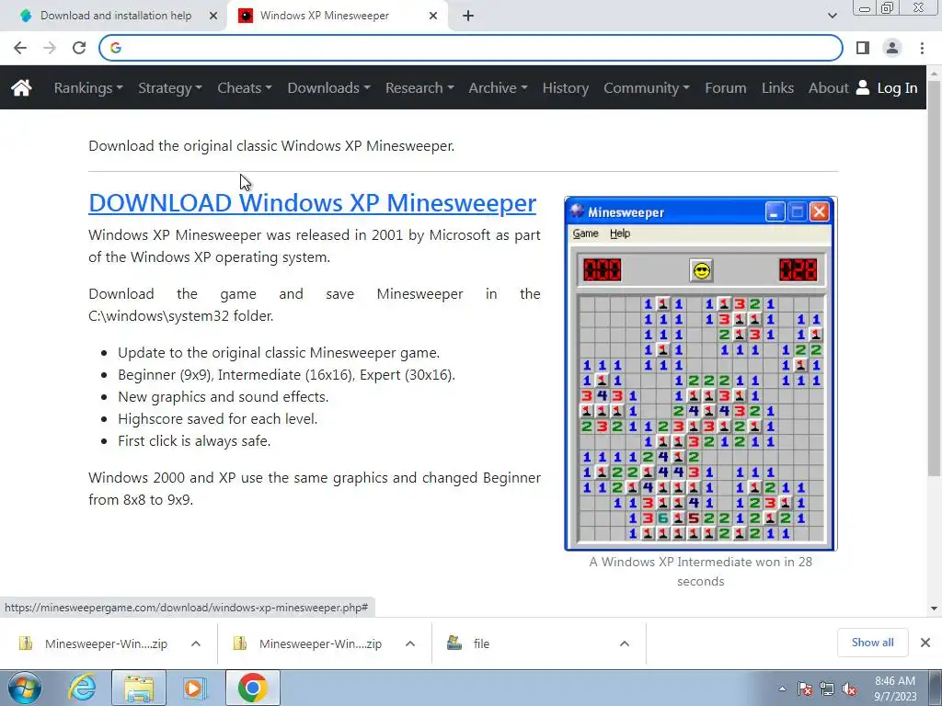Open first Minesweeper-Win zip download
Image resolution: width=942 pixels, height=706 pixels.
pyautogui.click(x=106, y=643)
